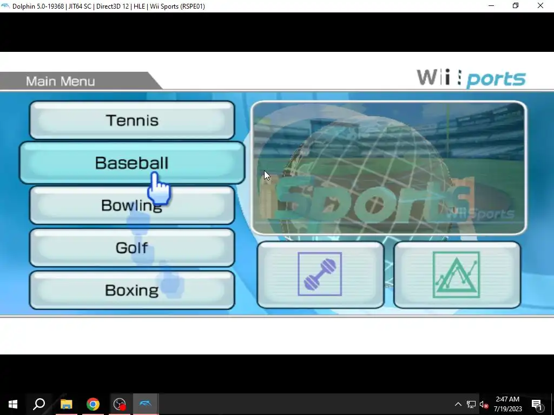This screenshot has width=554, height=415.
Task: Restore down the Dolphin window
Action: pos(516,6)
